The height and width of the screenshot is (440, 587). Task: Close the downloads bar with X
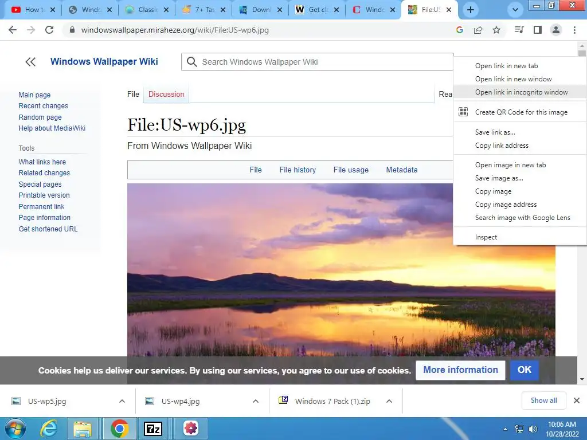tap(577, 400)
